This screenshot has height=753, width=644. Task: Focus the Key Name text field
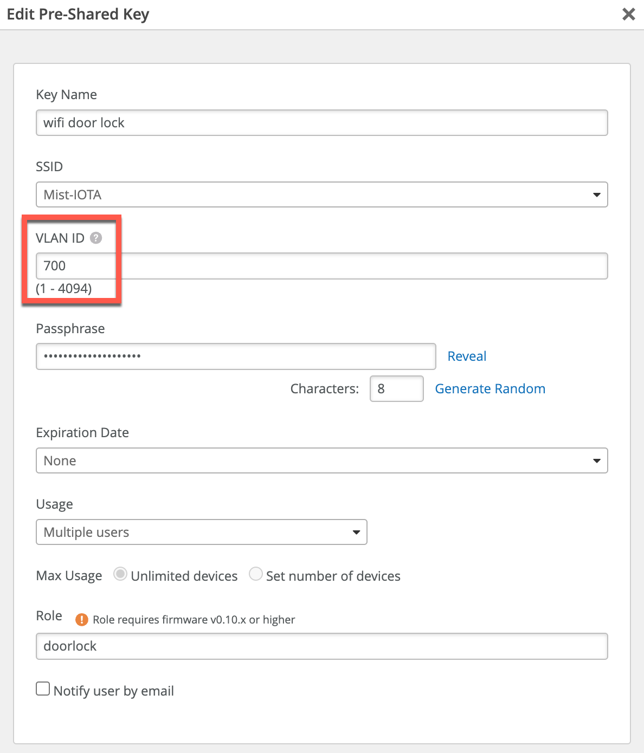tap(321, 123)
